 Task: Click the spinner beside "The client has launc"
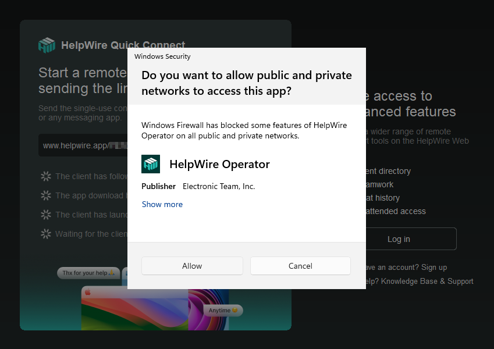[46, 215]
